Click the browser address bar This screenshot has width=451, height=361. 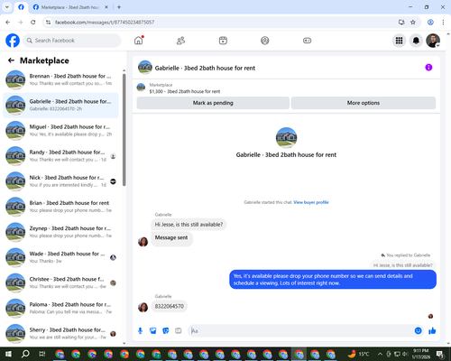tap(223, 23)
